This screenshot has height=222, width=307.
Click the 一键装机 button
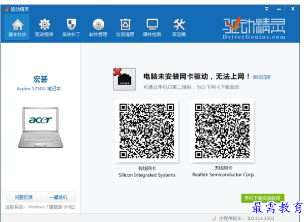tap(58, 197)
